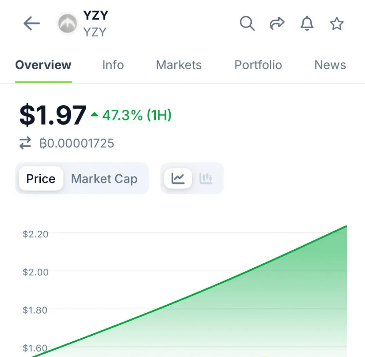Tap the ฿0.00001725 BTC price
This screenshot has width=365, height=357.
point(77,143)
